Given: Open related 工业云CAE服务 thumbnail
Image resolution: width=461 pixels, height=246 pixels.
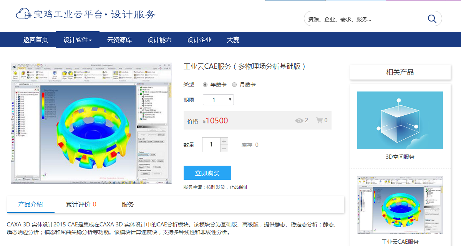Looking at the screenshot, I should [x=400, y=205].
